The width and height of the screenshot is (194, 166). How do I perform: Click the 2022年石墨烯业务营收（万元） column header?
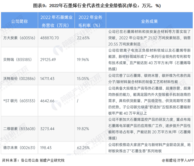[x=56, y=20]
